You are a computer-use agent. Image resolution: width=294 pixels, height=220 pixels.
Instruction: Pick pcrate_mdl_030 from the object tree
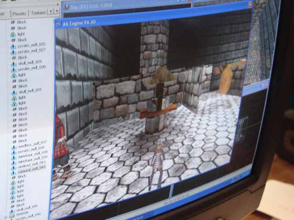pyautogui.click(x=31, y=68)
